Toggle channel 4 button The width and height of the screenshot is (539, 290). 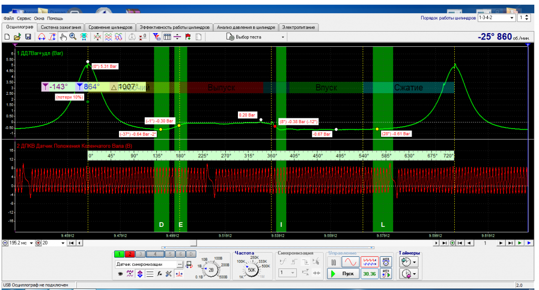(x=155, y=254)
